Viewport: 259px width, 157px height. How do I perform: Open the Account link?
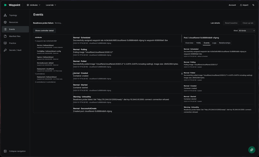[232, 5]
